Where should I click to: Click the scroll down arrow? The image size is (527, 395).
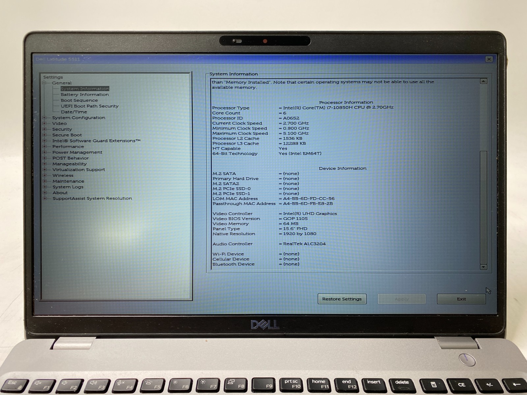pyautogui.click(x=484, y=267)
